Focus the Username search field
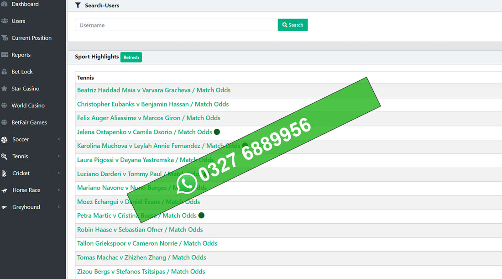 pyautogui.click(x=176, y=25)
